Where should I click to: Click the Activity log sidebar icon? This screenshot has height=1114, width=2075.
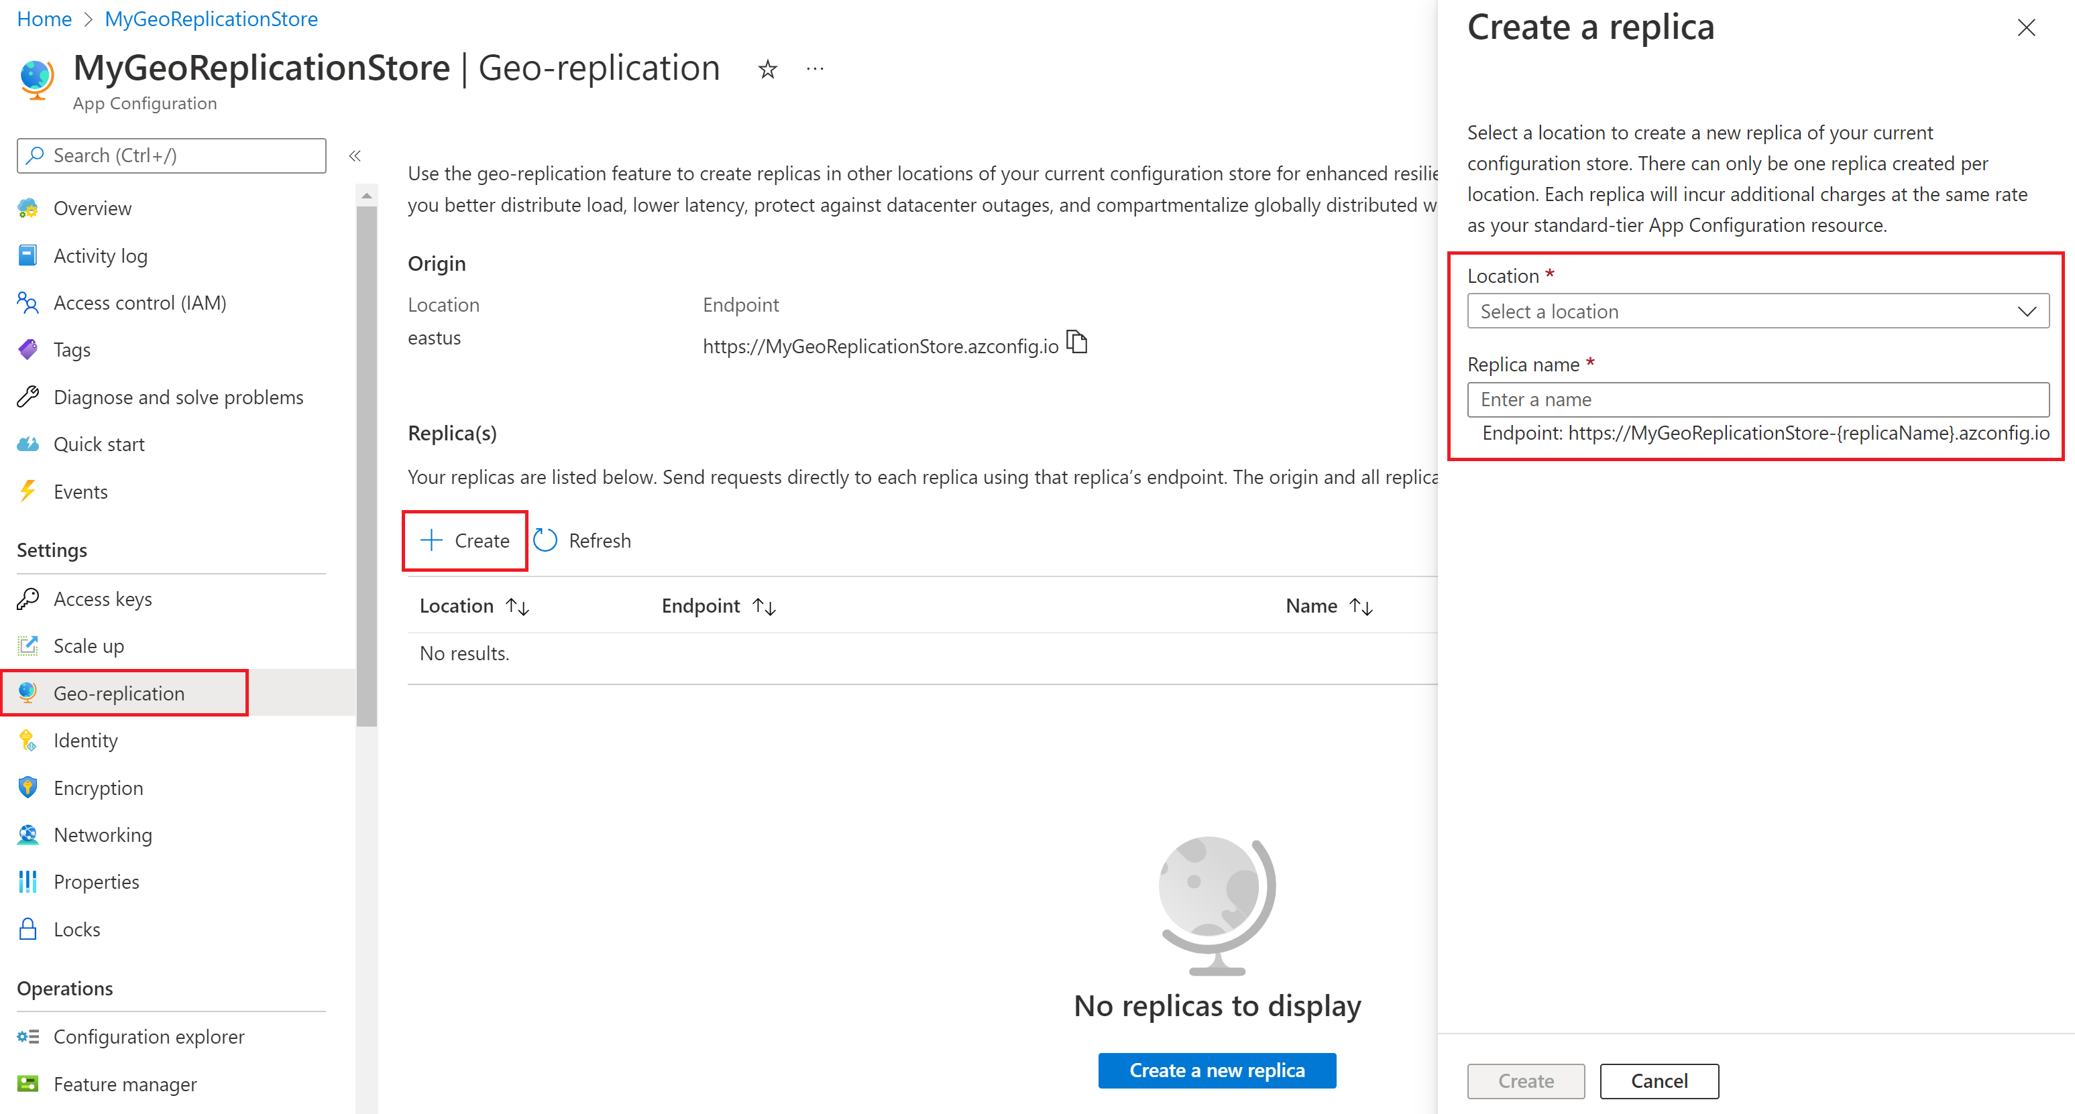click(26, 255)
